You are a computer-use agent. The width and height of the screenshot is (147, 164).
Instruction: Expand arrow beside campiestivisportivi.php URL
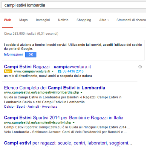(73, 122)
